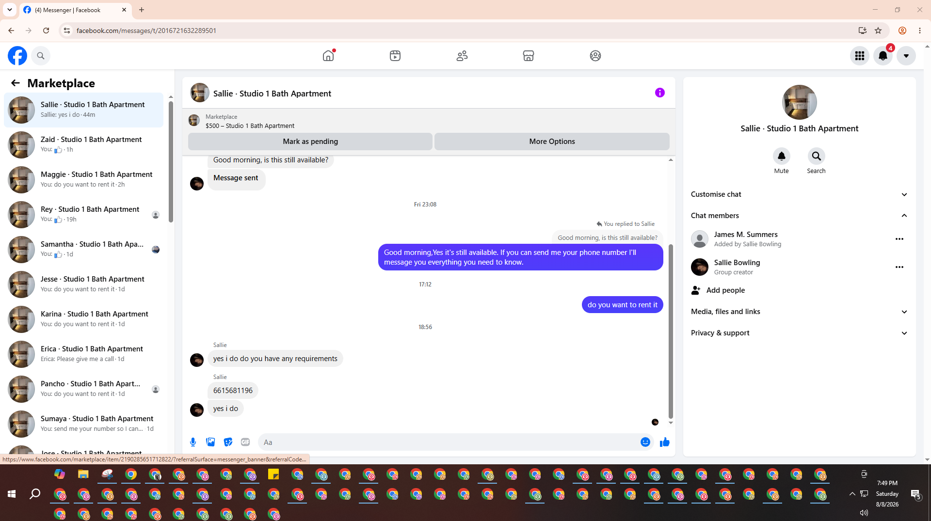The image size is (931, 521).
Task: Search within the conversation
Action: point(817,156)
